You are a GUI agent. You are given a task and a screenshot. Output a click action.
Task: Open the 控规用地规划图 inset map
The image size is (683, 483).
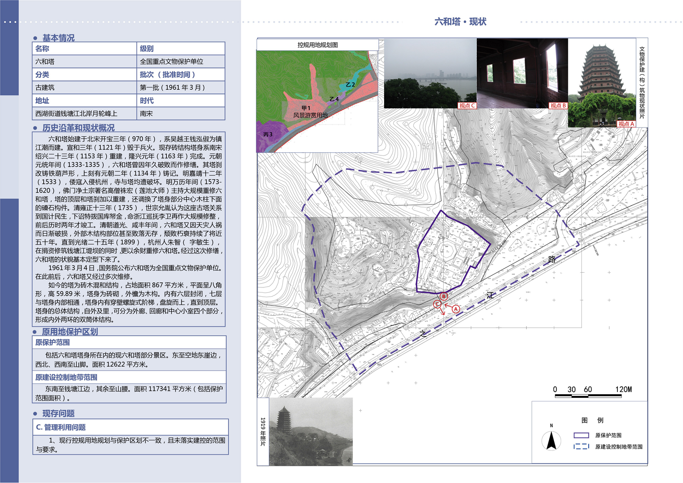[317, 102]
